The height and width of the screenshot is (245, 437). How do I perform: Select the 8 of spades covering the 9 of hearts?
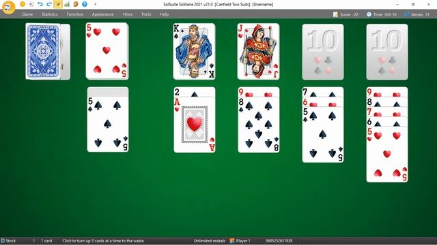(259, 125)
